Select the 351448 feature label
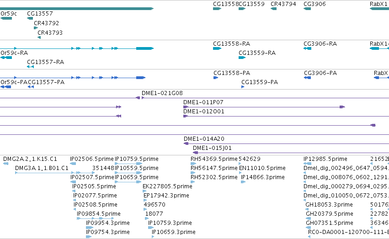389x239 pixels. click(103, 168)
